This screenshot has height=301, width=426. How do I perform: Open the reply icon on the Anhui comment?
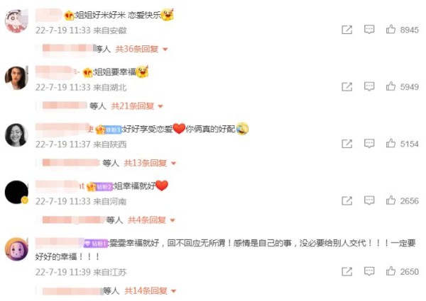point(369,30)
